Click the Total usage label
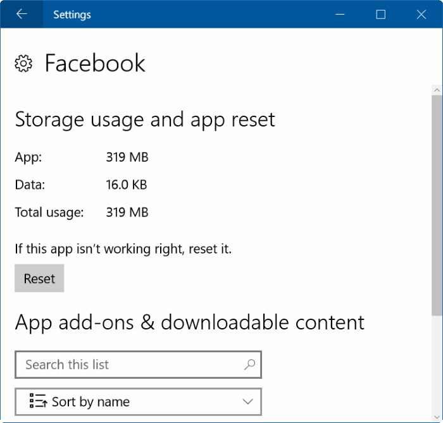Screen dimensions: 443x423 tap(49, 212)
